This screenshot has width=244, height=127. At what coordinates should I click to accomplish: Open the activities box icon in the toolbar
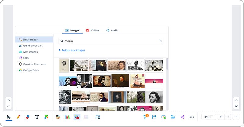(x=58, y=117)
